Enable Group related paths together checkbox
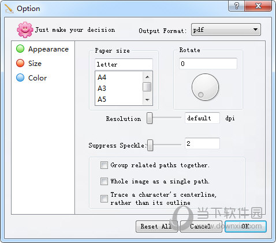 pos(104,165)
